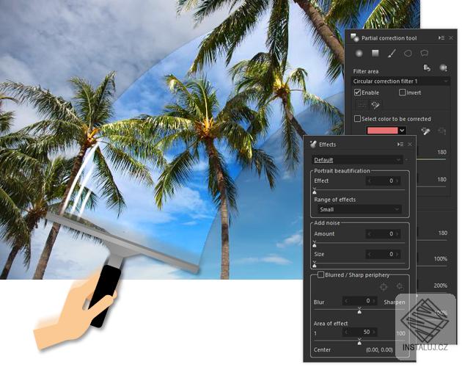
Task: Click the Add noise Amount slider
Action: 359,244
